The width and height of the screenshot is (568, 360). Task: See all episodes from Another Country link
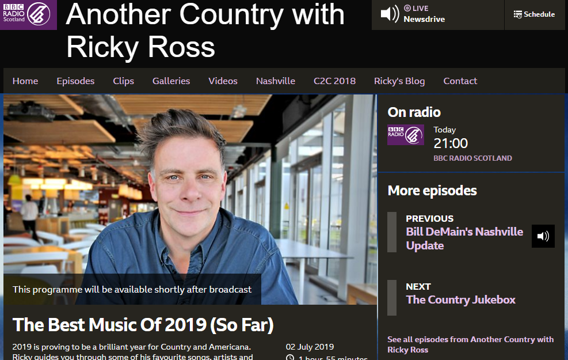[x=470, y=344]
